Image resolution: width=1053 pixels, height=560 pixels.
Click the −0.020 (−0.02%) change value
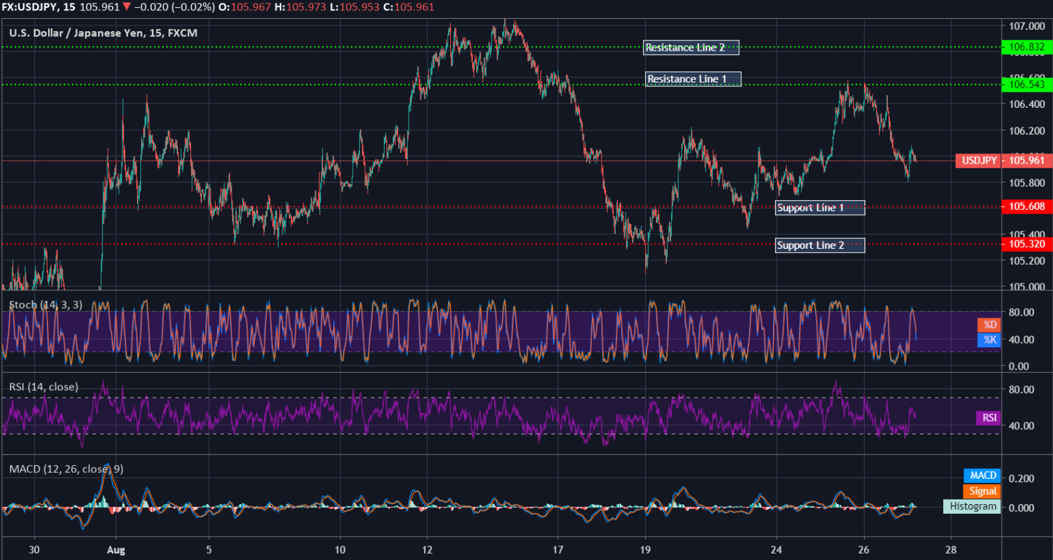tap(175, 7)
